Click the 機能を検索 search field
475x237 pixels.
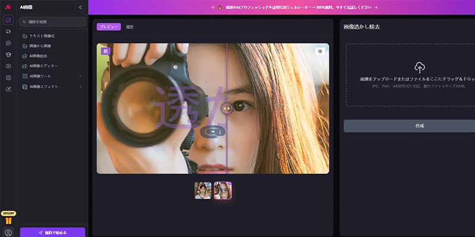point(52,22)
